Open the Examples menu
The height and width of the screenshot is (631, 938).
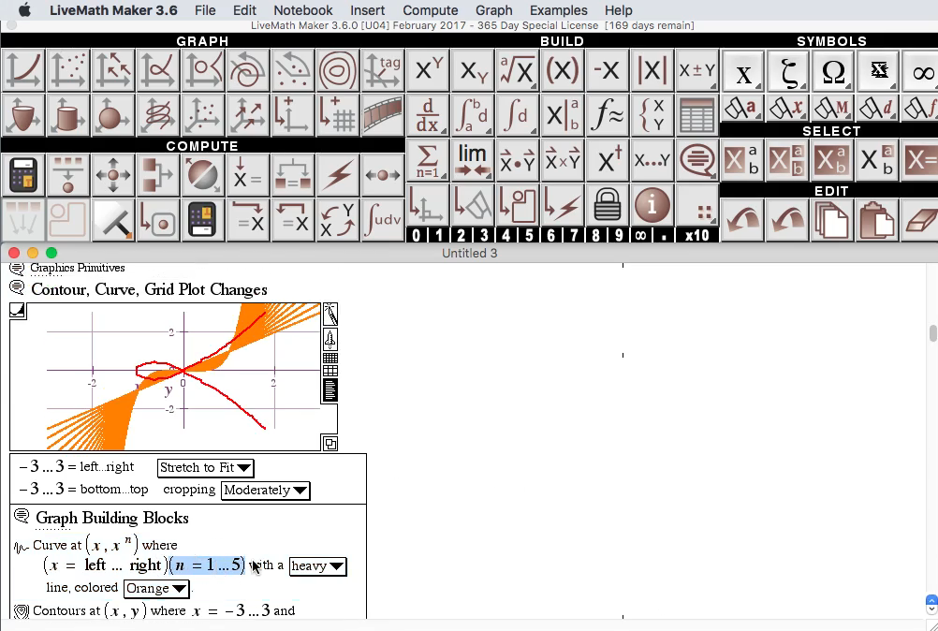point(558,10)
